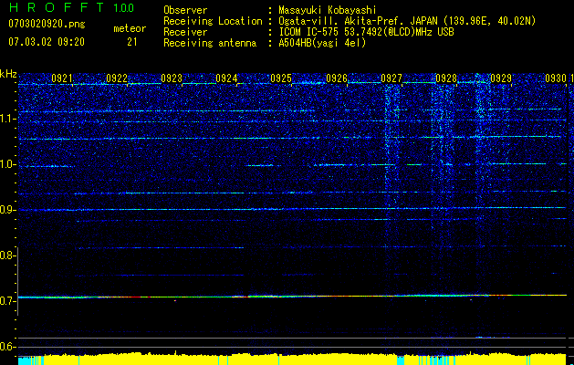This screenshot has width=574, height=365.
Task: Click the 0.9 kHz axis tick label
Action: [7, 210]
